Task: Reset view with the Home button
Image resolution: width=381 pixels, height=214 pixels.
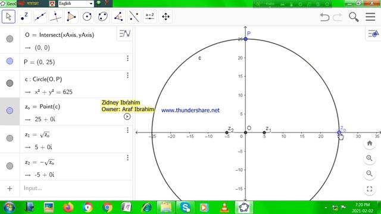Action: point(369,143)
